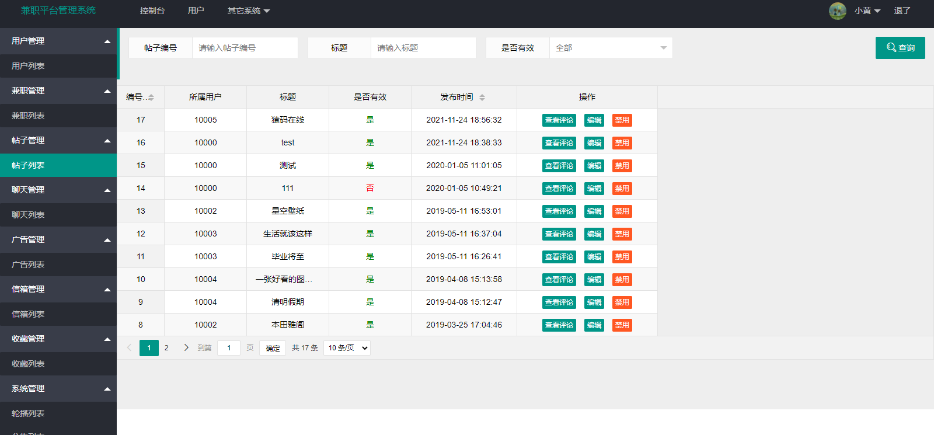Click the 帖子编号 input field
The image size is (934, 435).
point(245,48)
